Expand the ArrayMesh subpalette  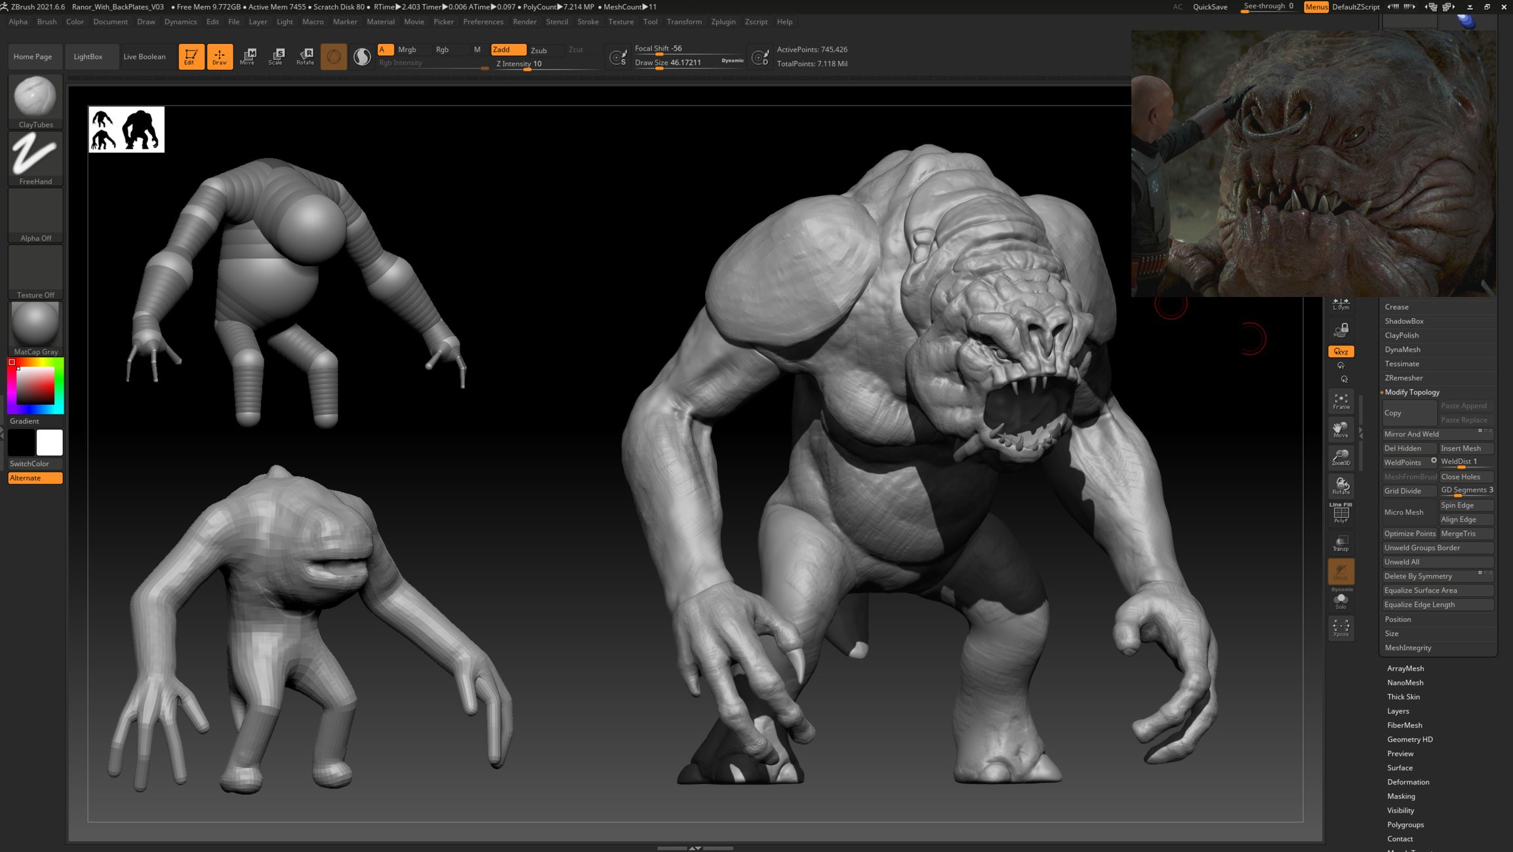[1405, 668]
